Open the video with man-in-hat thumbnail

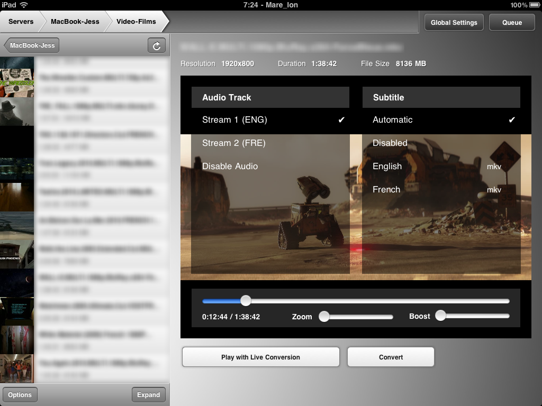(17, 111)
